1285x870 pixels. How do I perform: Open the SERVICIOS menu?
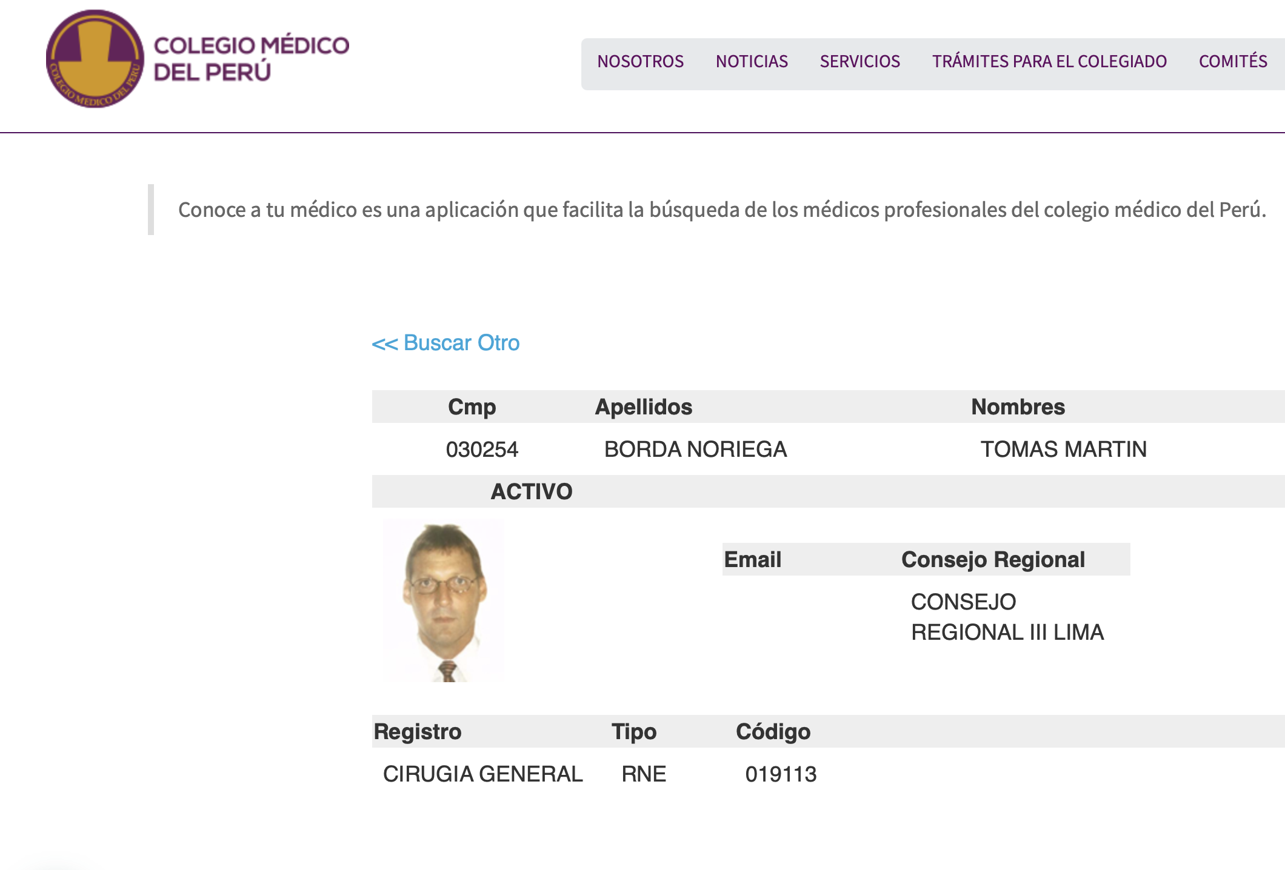[859, 61]
